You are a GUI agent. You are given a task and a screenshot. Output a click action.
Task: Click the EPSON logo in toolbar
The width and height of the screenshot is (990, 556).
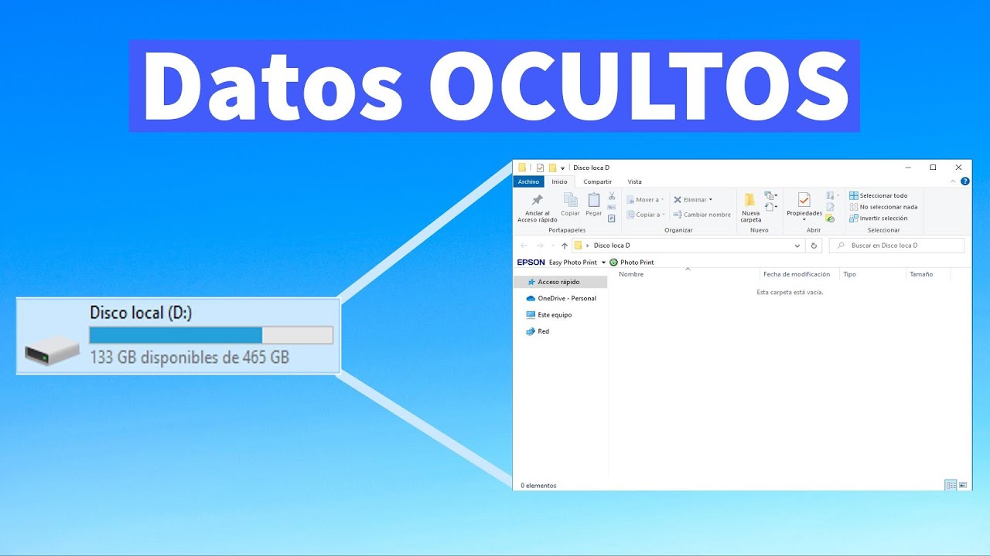531,263
